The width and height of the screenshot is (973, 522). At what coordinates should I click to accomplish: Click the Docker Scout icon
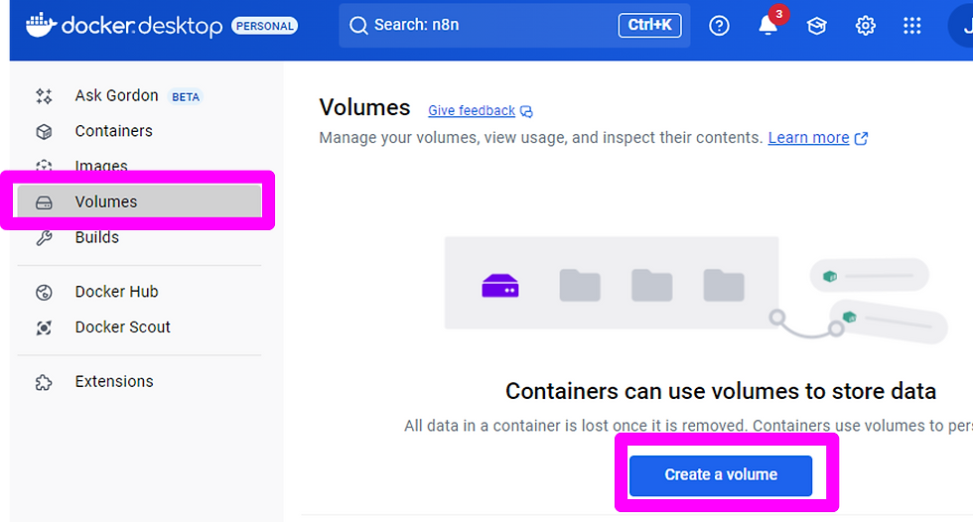[x=44, y=327]
